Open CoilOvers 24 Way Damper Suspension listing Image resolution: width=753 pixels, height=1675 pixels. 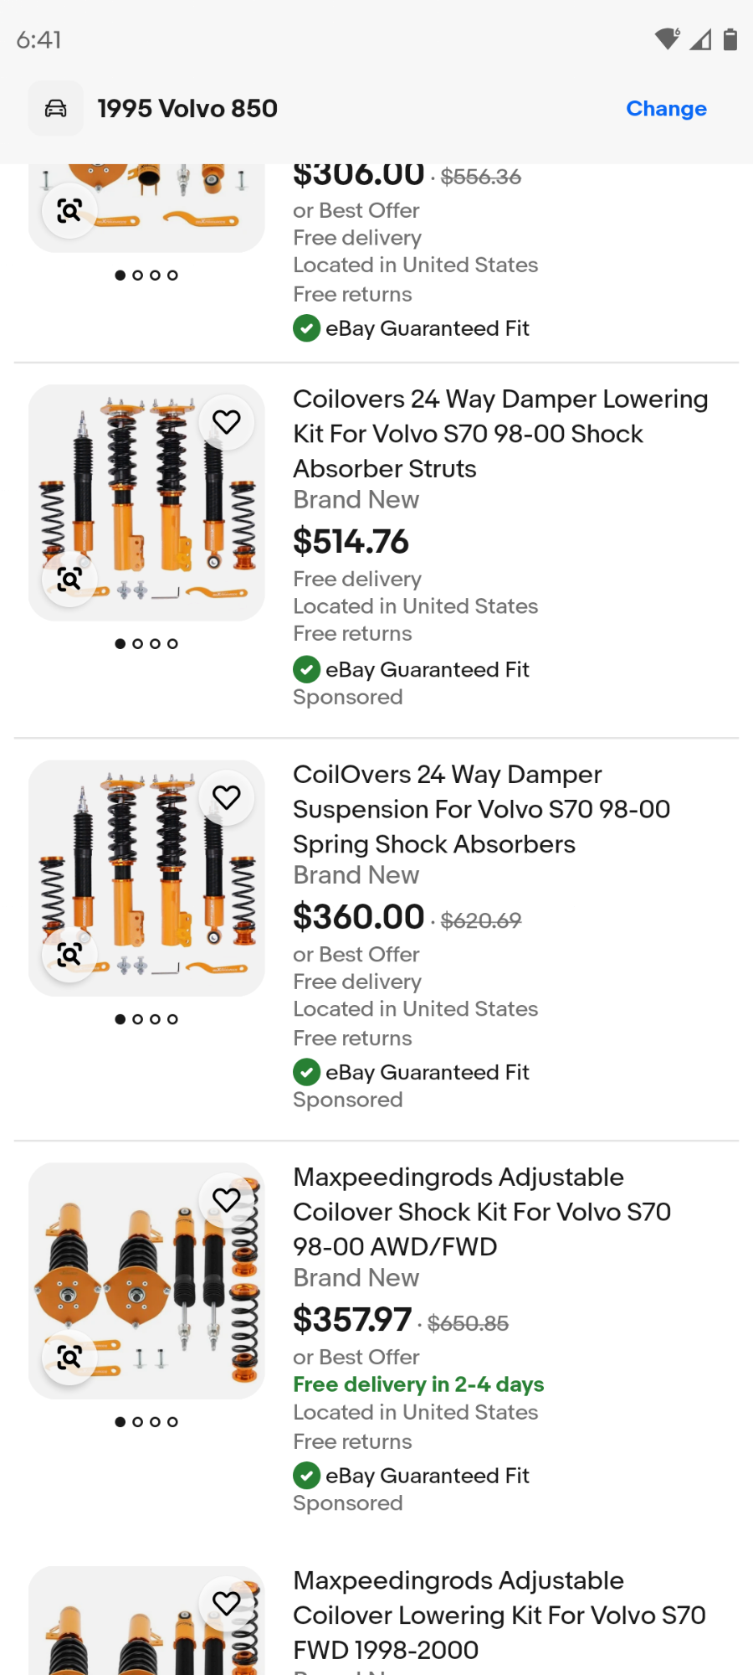(481, 808)
